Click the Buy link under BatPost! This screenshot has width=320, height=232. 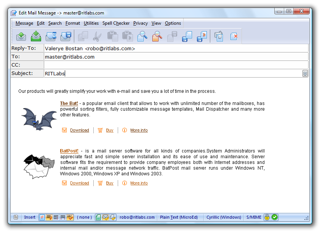click(x=110, y=183)
